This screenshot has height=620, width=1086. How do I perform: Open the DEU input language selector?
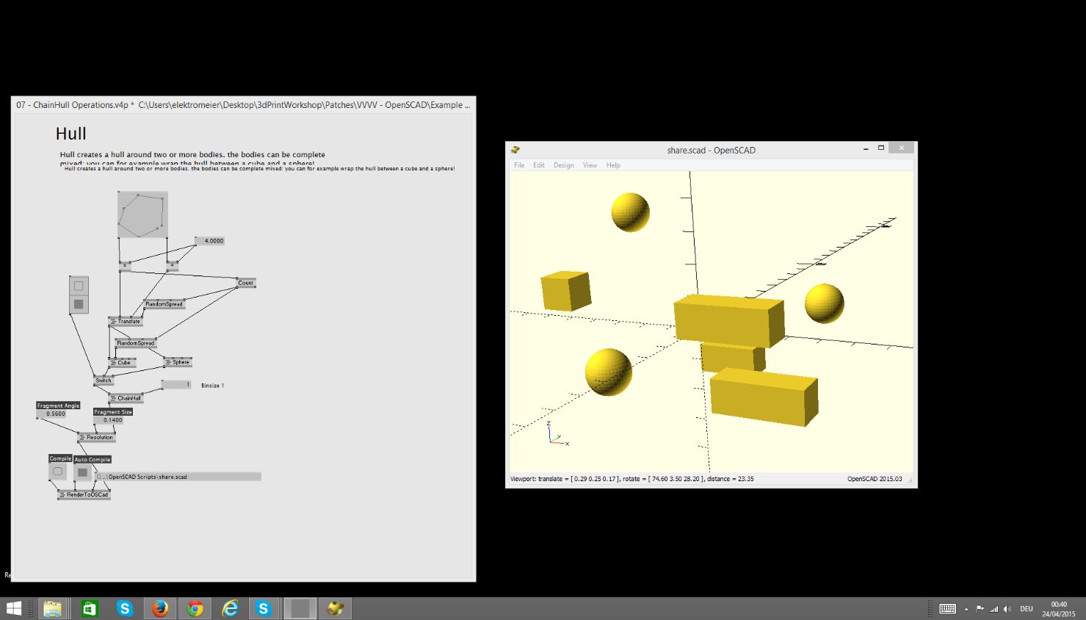point(1027,609)
